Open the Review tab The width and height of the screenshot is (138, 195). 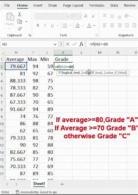[129, 5]
